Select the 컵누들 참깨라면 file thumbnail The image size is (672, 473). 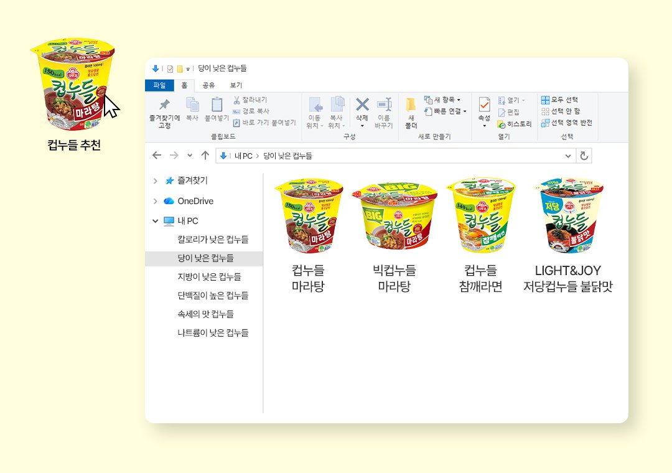[x=481, y=216]
